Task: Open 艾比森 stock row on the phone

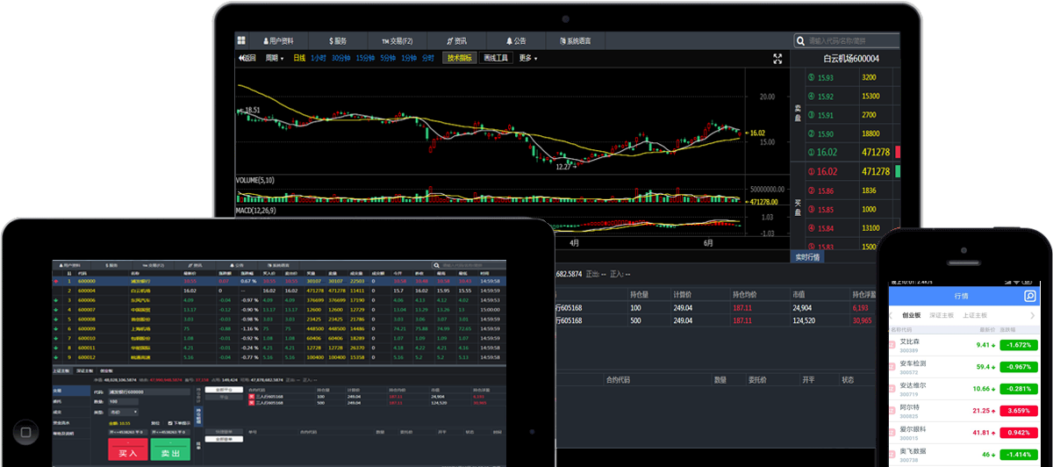Action: coord(964,345)
